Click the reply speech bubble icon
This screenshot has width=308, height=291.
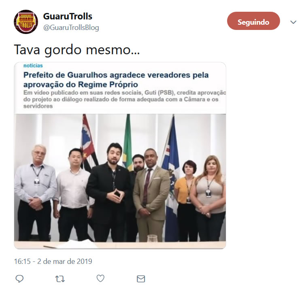(19, 278)
